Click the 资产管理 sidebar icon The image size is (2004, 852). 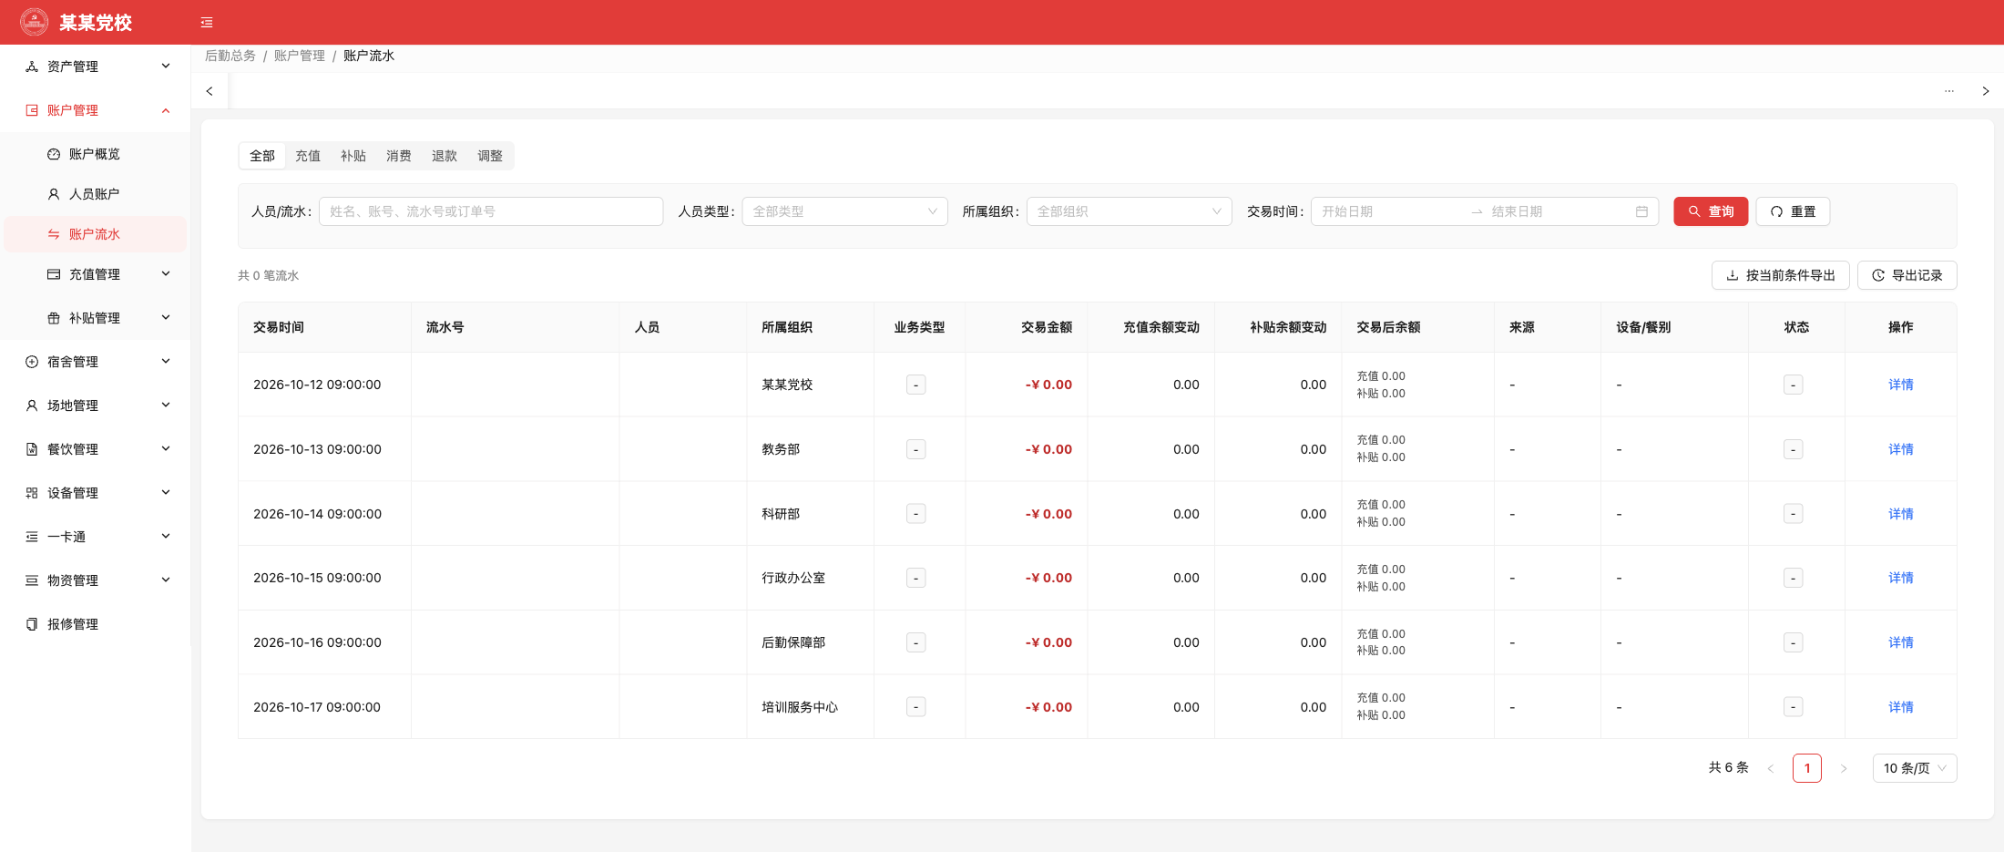(32, 67)
